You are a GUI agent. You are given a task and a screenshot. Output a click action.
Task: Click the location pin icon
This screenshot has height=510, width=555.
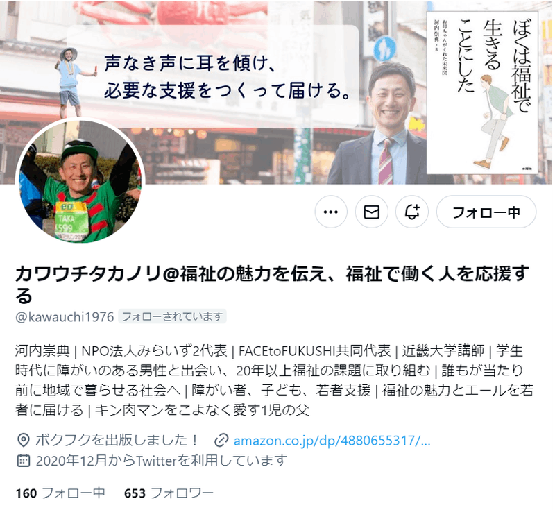click(24, 441)
